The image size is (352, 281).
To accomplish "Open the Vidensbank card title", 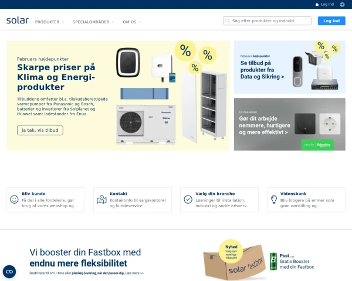I will coord(293,194).
